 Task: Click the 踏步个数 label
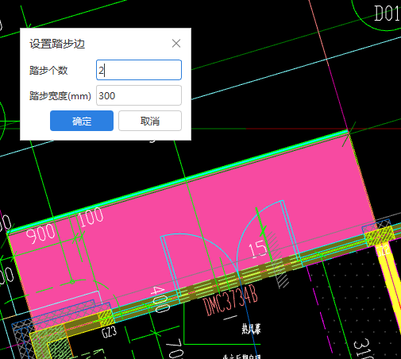(x=48, y=71)
